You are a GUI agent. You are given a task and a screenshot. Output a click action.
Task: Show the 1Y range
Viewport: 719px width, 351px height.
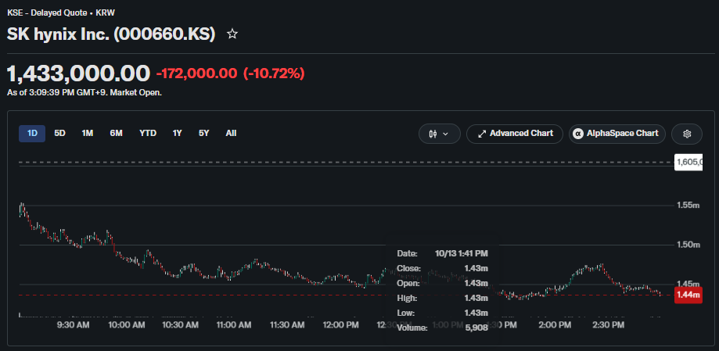point(177,134)
